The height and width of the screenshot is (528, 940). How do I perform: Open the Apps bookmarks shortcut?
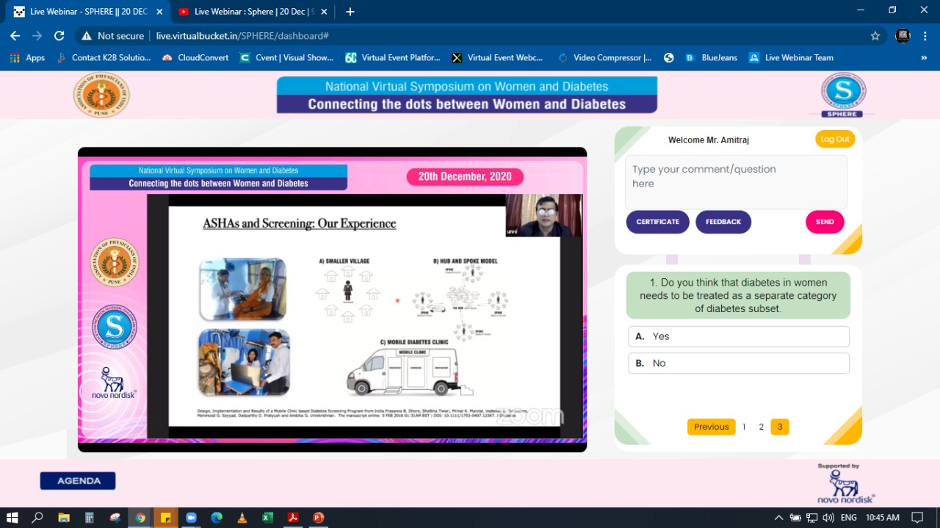click(27, 57)
